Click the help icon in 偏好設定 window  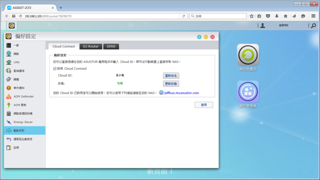coord(199,37)
